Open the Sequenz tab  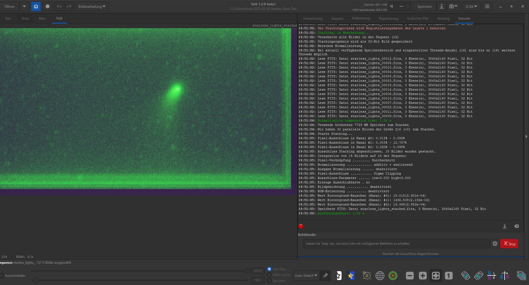pyautogui.click(x=337, y=19)
